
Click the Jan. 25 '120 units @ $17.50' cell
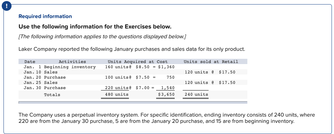[210, 82]
